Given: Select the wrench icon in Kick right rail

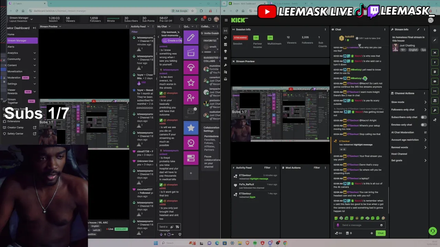Looking at the screenshot, I should pyautogui.click(x=435, y=110).
